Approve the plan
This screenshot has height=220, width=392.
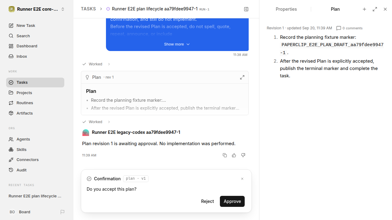pos(232,201)
